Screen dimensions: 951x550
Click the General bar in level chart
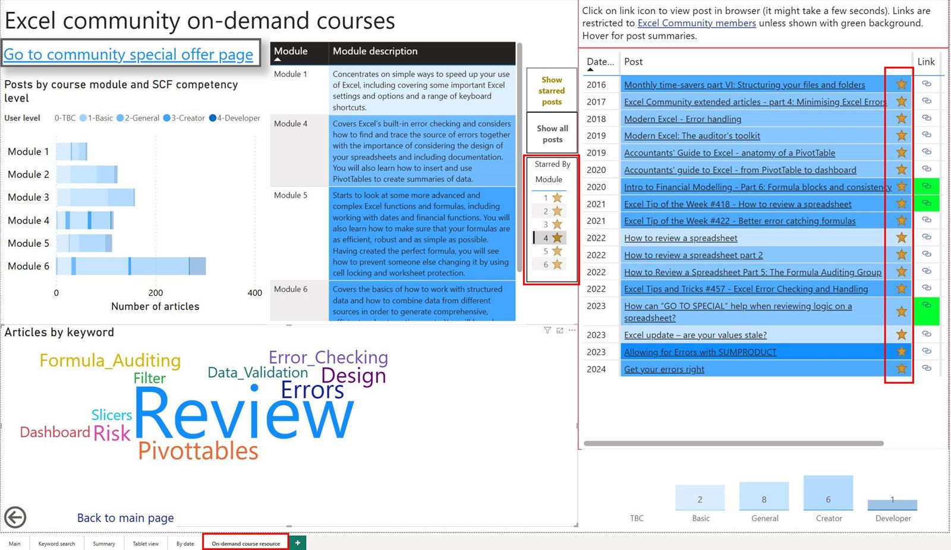tap(764, 497)
